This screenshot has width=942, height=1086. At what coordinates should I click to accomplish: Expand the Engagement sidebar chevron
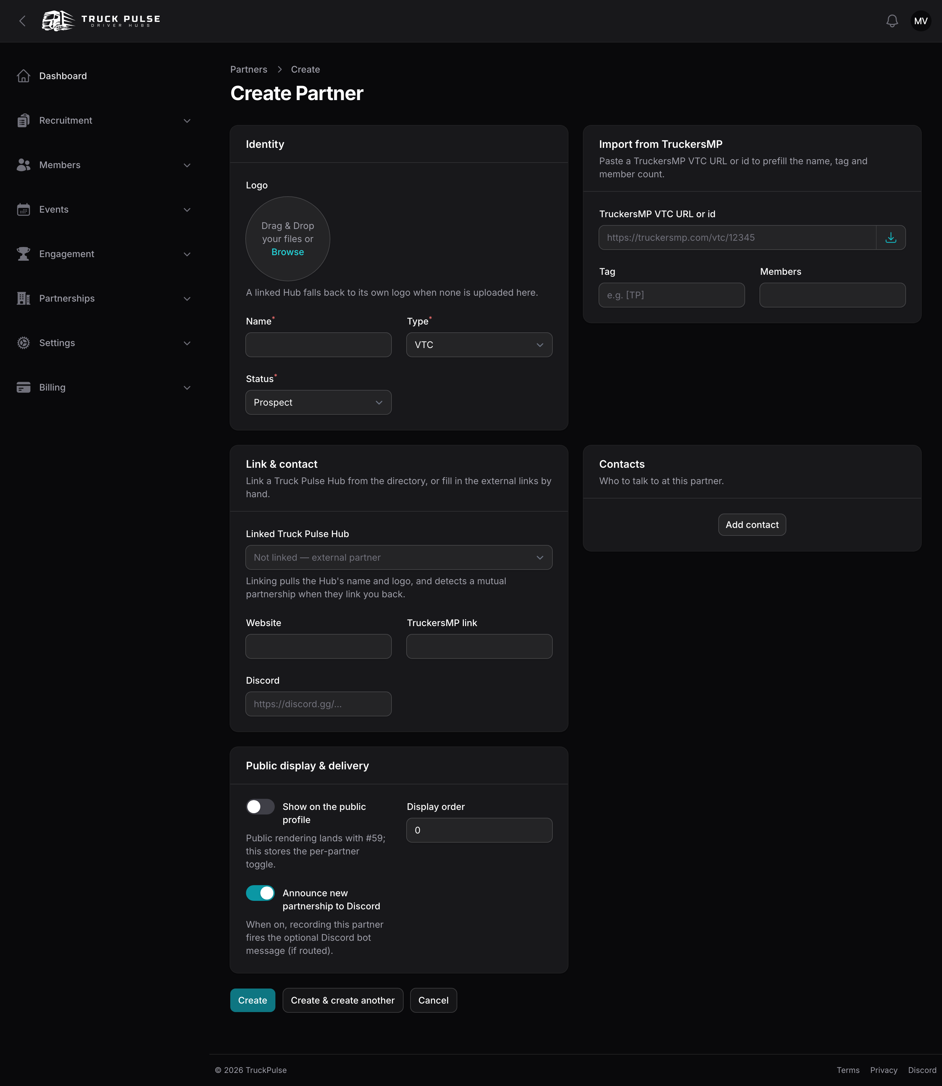pyautogui.click(x=187, y=254)
